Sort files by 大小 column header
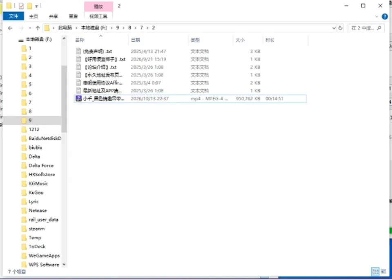 240,40
